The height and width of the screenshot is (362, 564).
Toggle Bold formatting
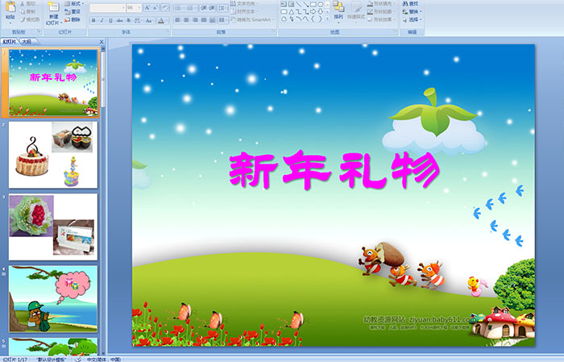click(x=93, y=20)
